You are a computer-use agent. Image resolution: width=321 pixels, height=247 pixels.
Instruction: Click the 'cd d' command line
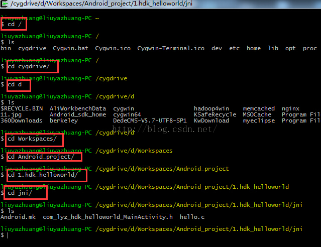[x=15, y=84]
